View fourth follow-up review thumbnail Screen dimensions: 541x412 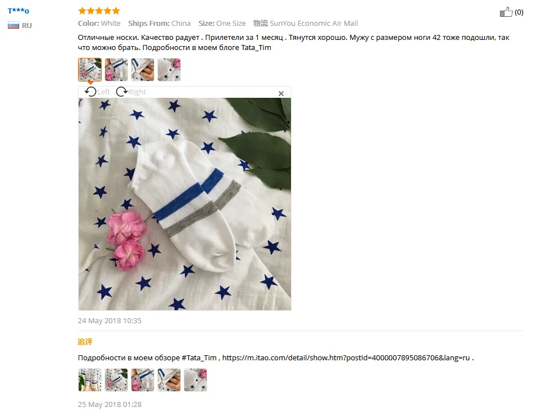pos(169,380)
